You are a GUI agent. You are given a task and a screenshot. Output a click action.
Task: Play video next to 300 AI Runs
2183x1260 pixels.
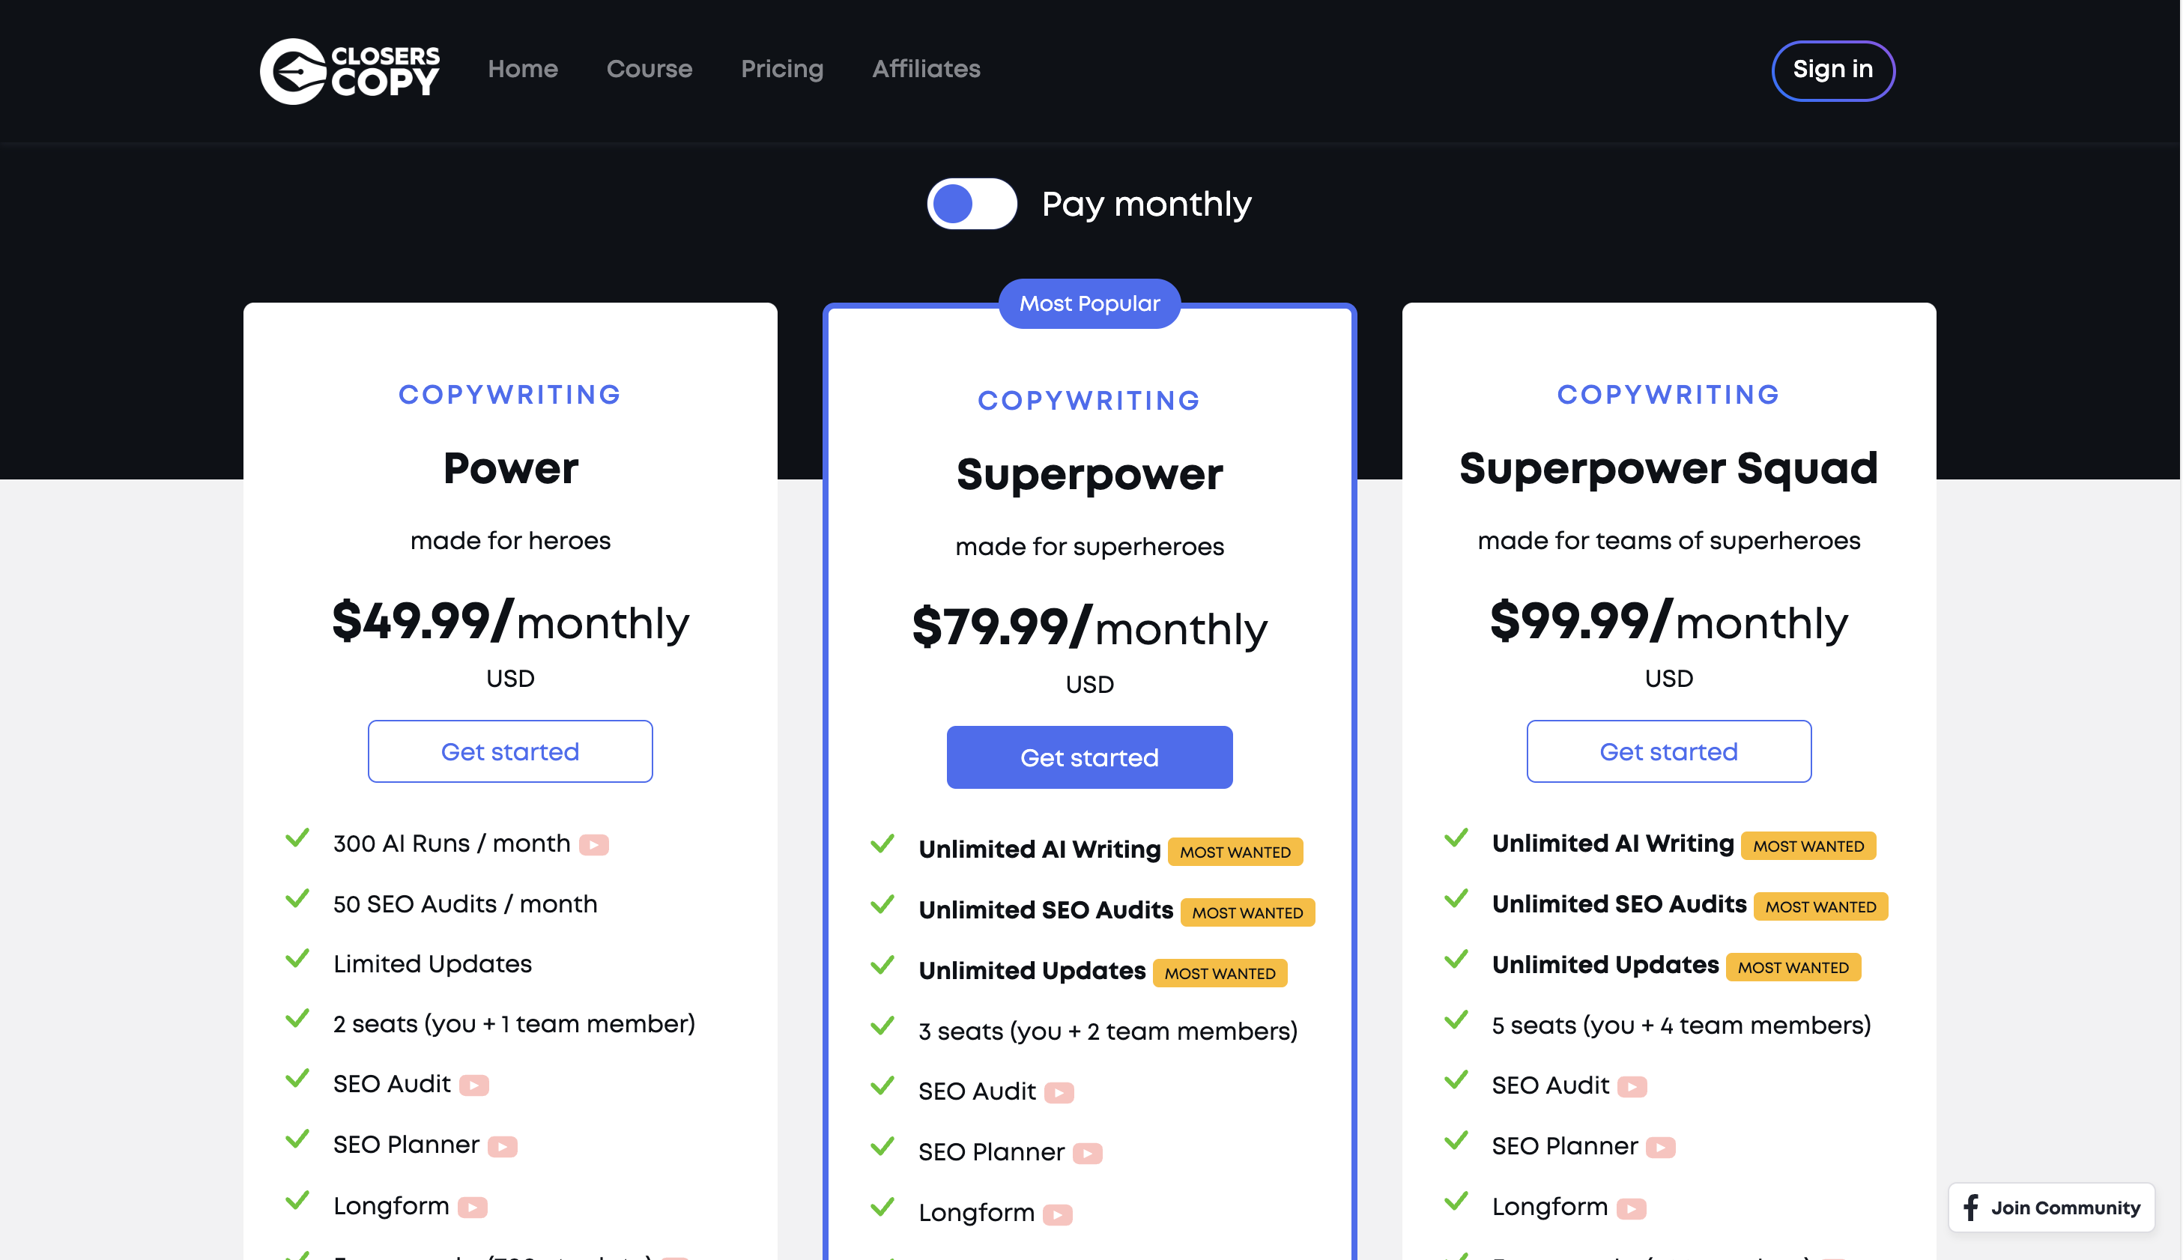(593, 844)
